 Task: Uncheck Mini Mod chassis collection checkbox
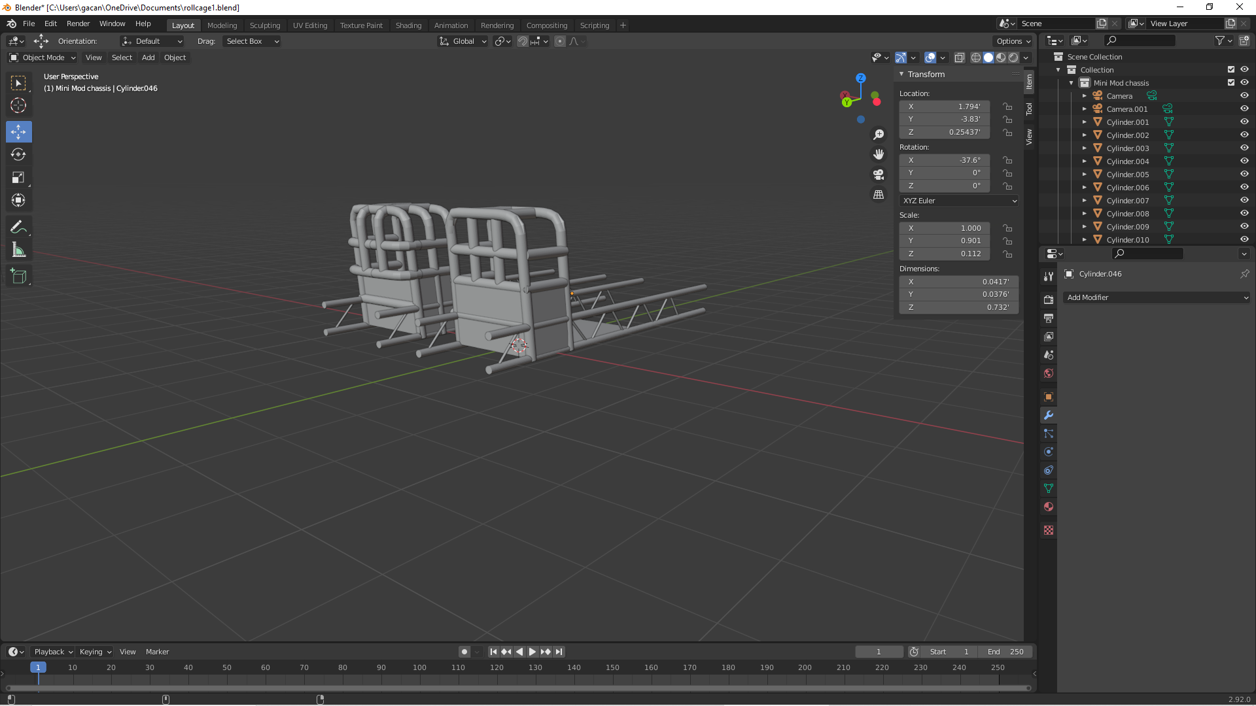click(x=1230, y=82)
